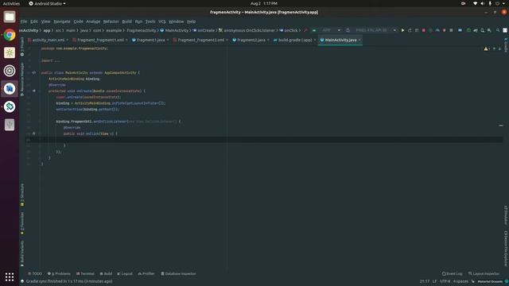Open the Problems tool window

point(59,273)
